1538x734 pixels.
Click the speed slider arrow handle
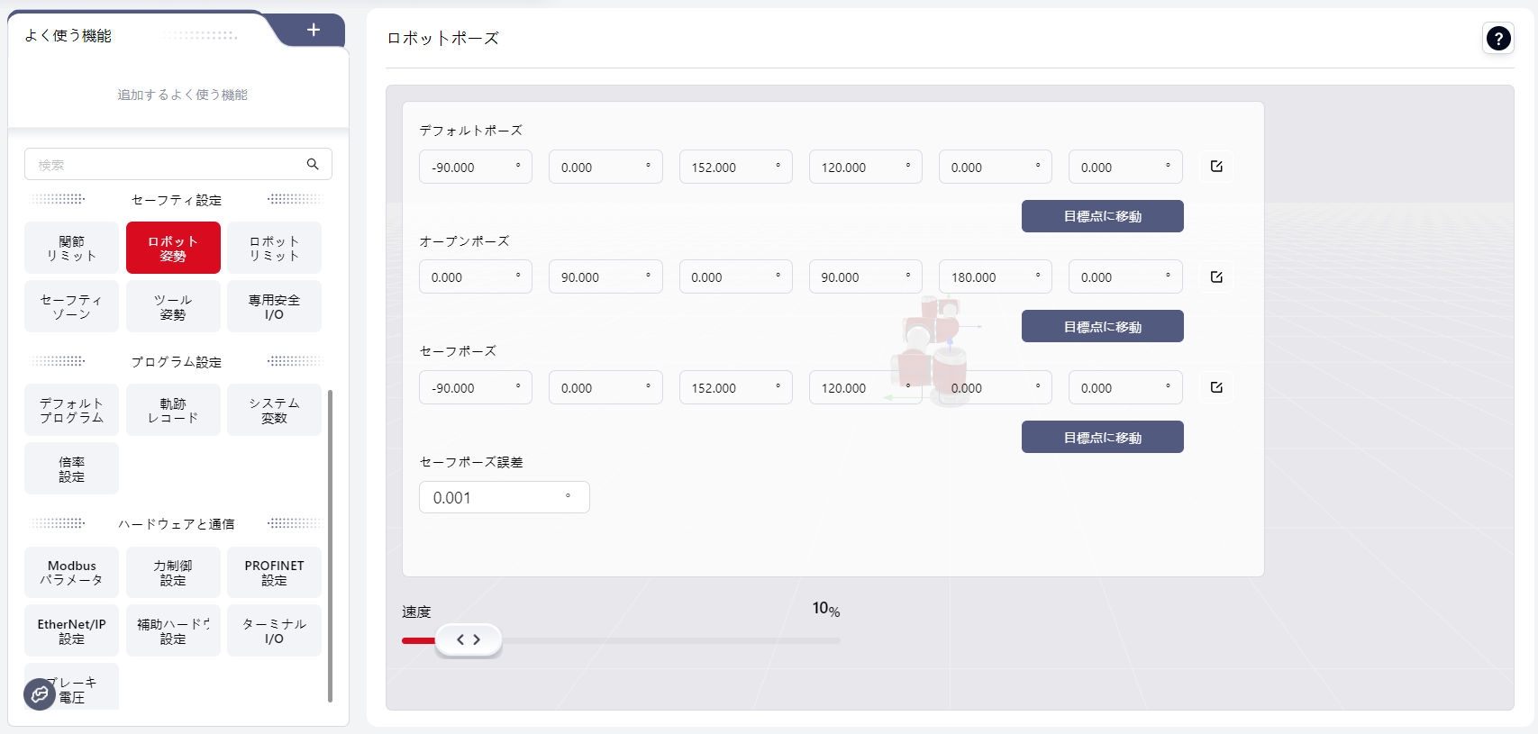pos(468,640)
